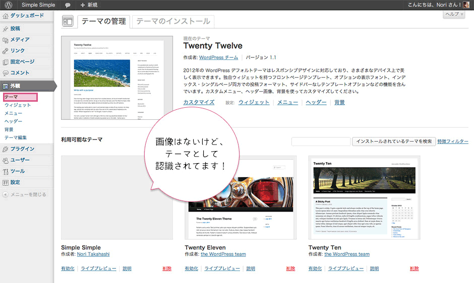Expand the ヘルプ help dropdown
The image size is (474, 283).
(x=454, y=15)
